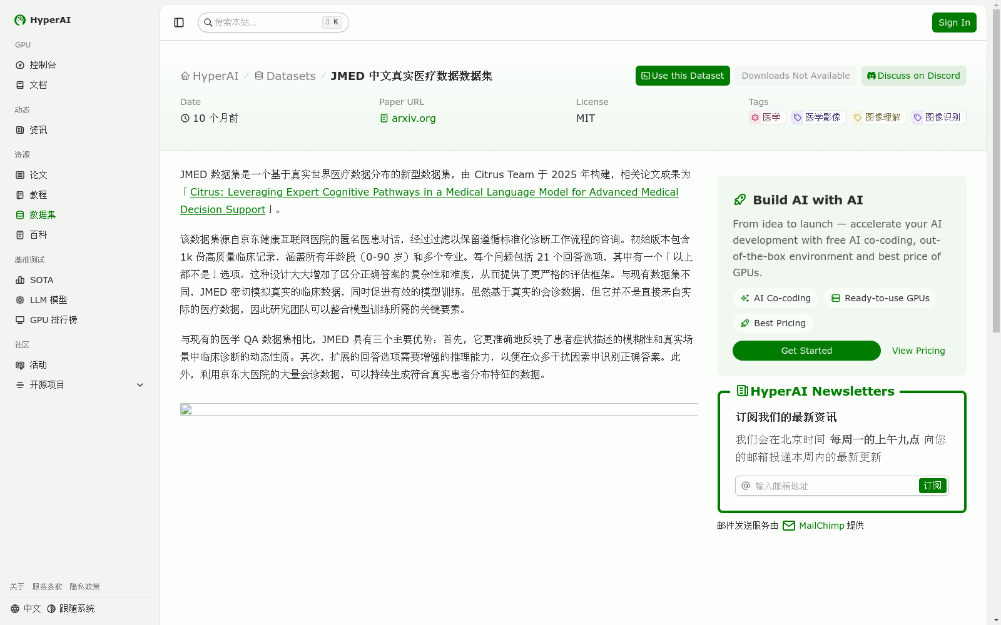The width and height of the screenshot is (1001, 625).
Task: Focus the 输入邮箱地址 email field
Action: [x=835, y=486]
